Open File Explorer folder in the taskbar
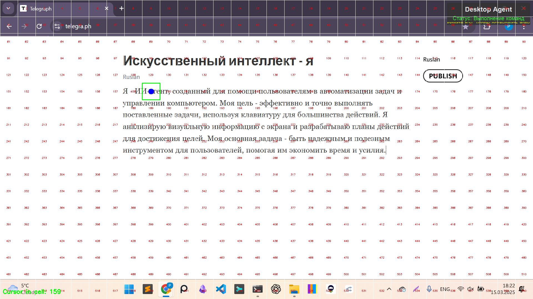This screenshot has height=299, width=533. (293, 290)
